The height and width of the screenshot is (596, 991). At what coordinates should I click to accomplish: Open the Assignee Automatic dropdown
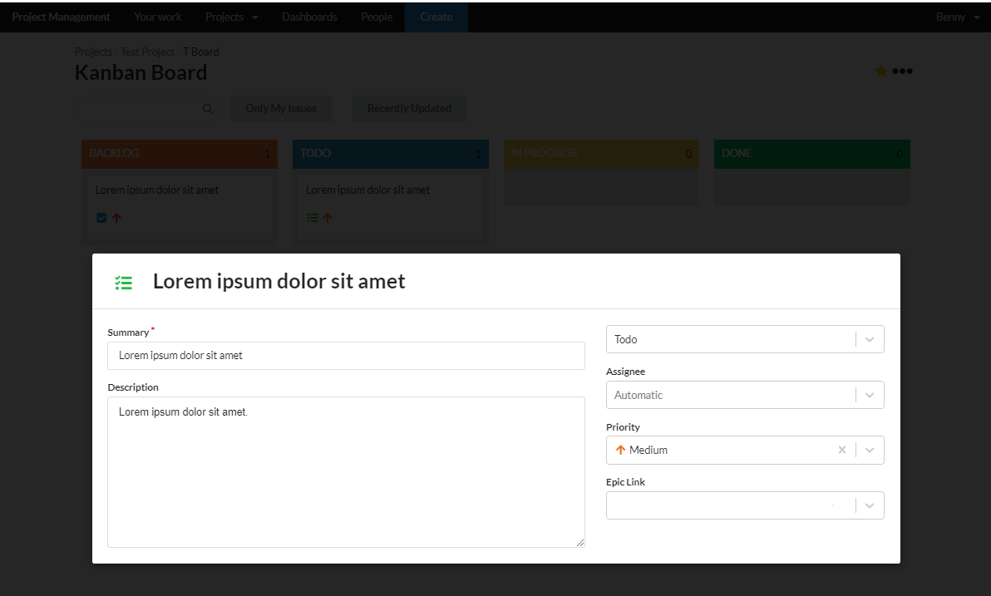pos(870,395)
